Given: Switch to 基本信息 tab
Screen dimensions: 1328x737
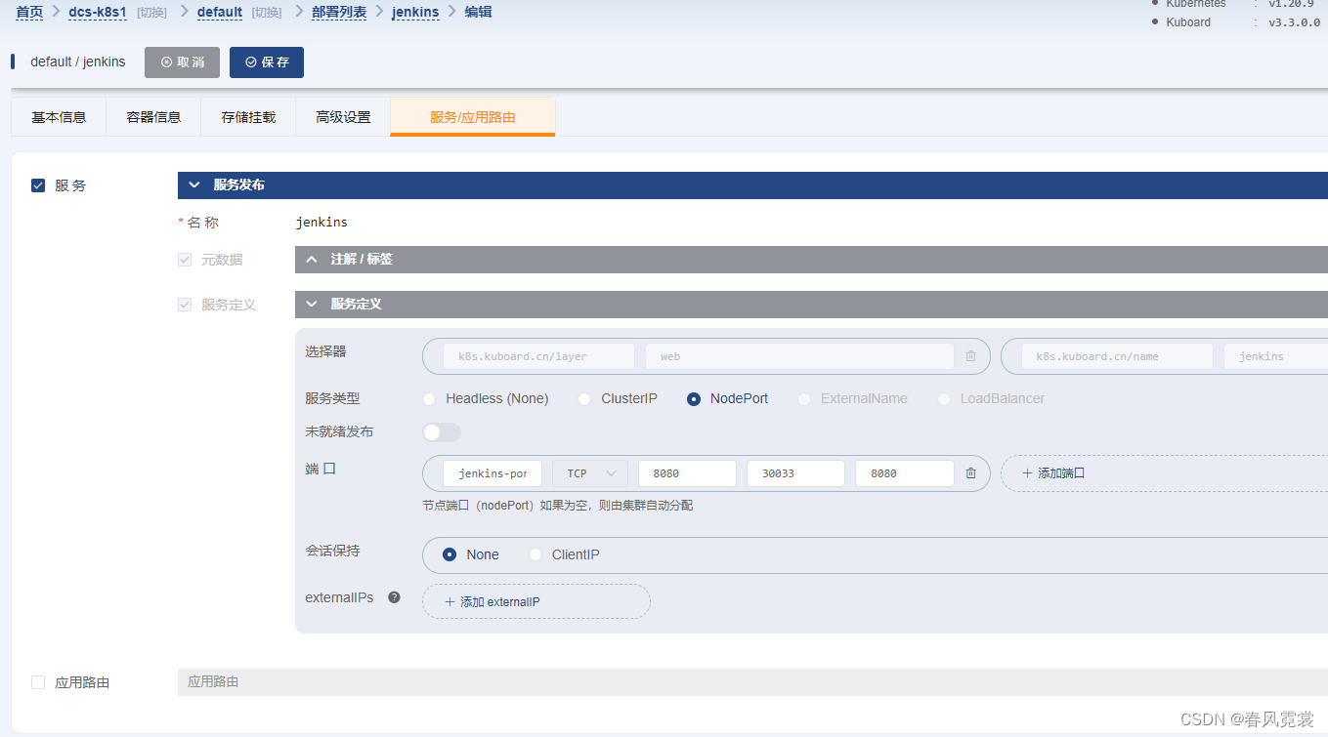Looking at the screenshot, I should pyautogui.click(x=59, y=117).
